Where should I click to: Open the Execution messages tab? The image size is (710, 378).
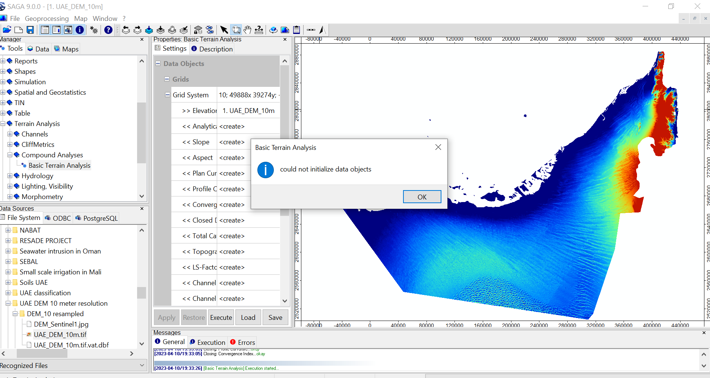point(207,342)
